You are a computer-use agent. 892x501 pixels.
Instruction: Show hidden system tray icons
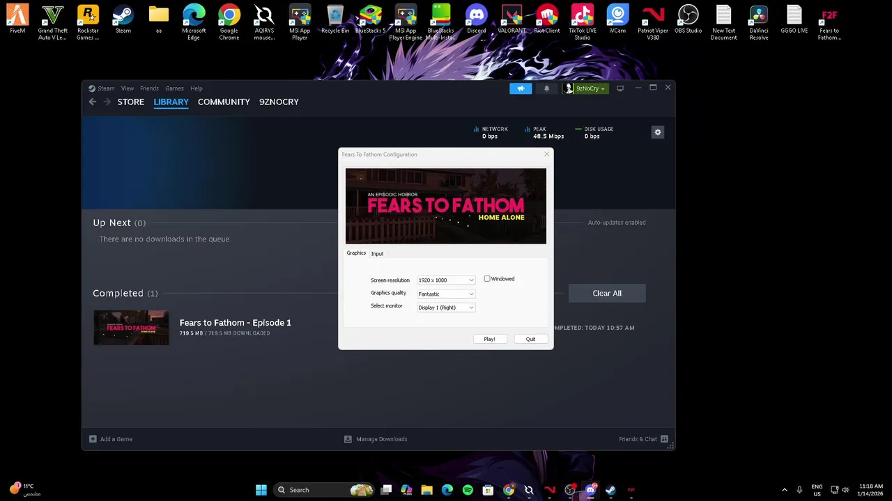pyautogui.click(x=784, y=490)
